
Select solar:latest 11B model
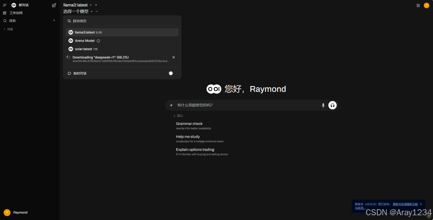click(122, 49)
